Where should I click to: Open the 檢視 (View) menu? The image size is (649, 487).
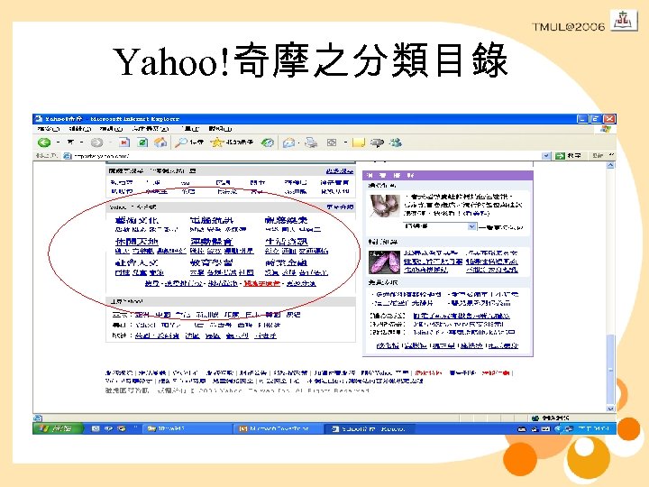(x=111, y=129)
